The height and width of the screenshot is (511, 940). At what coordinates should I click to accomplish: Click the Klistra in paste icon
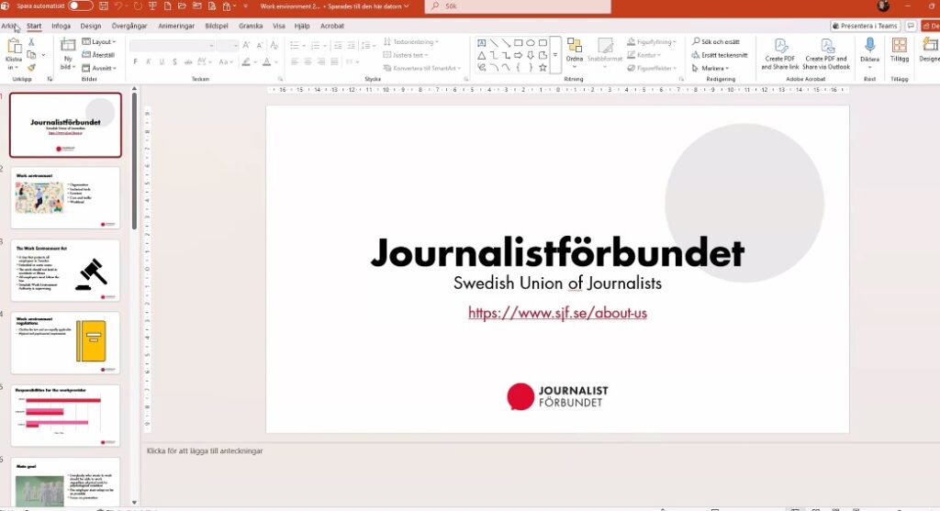[14, 54]
